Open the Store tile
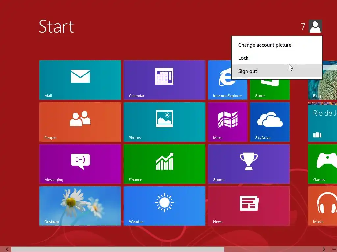 click(270, 90)
